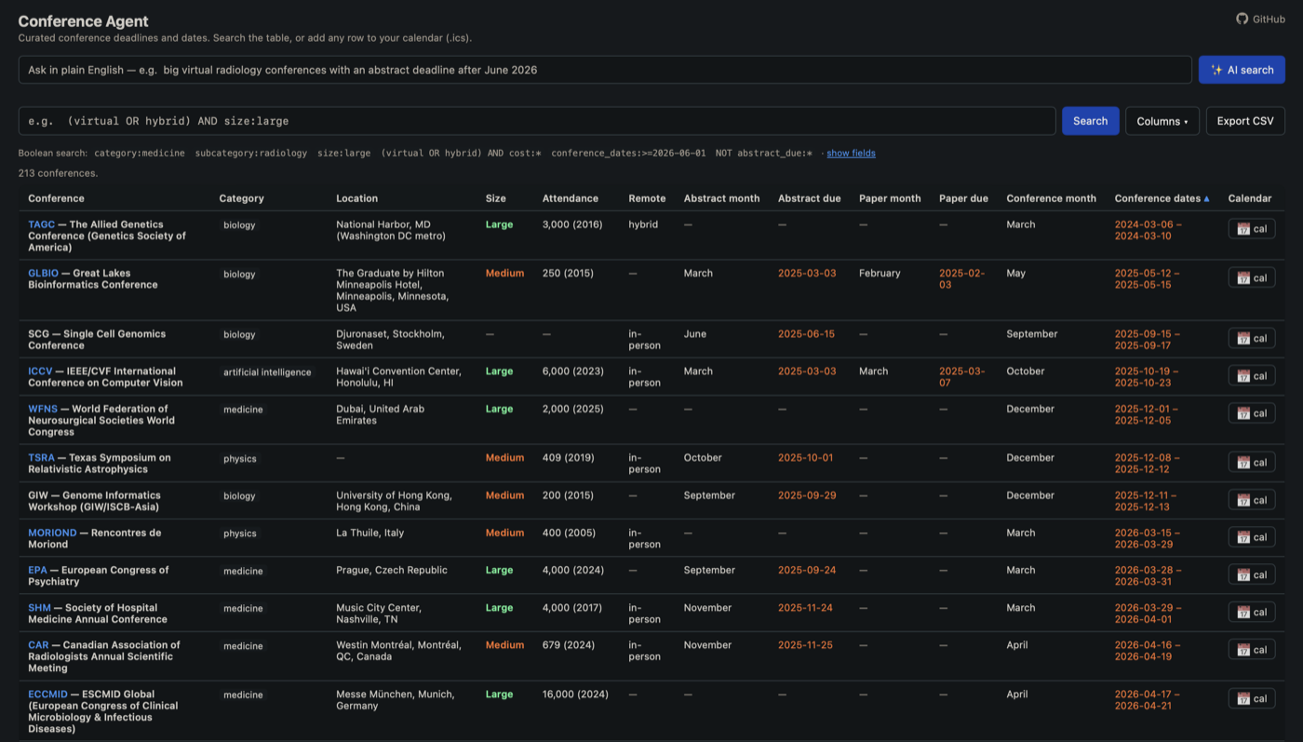Open the ICCV conference link
The image size is (1303, 742).
click(41, 371)
